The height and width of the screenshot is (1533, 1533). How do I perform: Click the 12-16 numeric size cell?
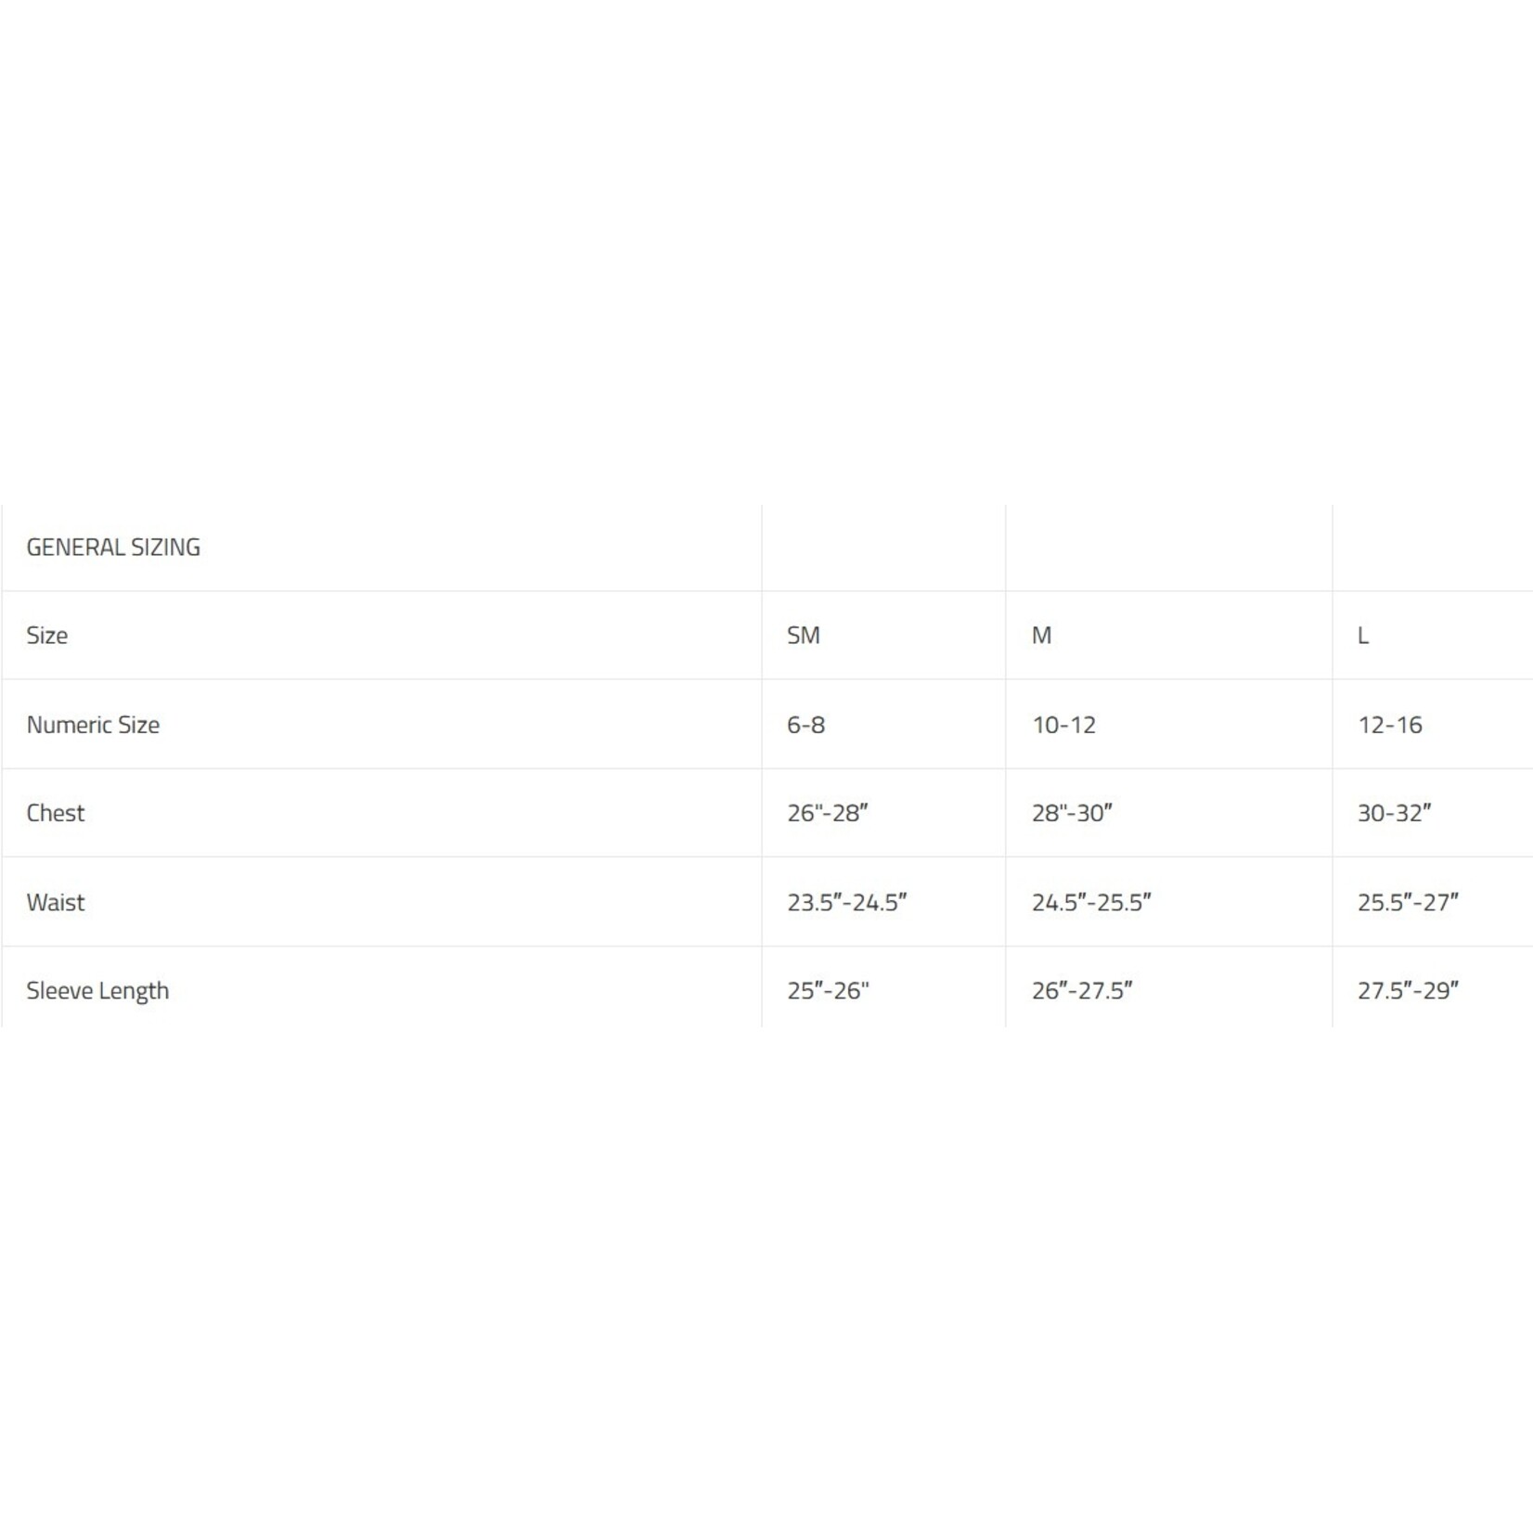pyautogui.click(x=1390, y=725)
